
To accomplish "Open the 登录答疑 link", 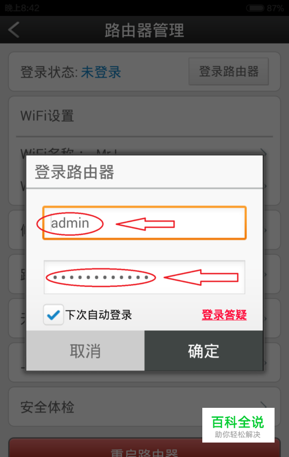I will (224, 315).
